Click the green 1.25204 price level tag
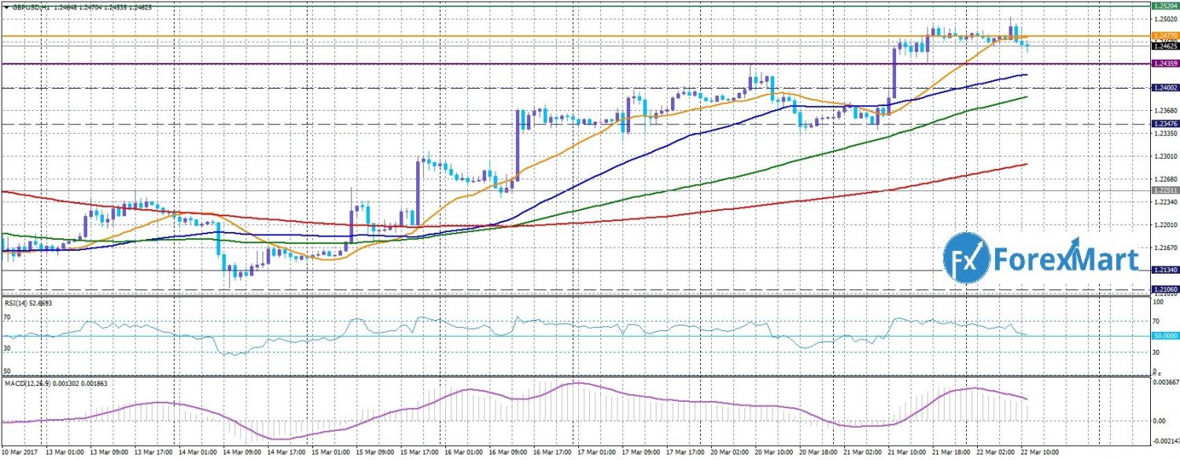The height and width of the screenshot is (460, 1180). 1163,5
